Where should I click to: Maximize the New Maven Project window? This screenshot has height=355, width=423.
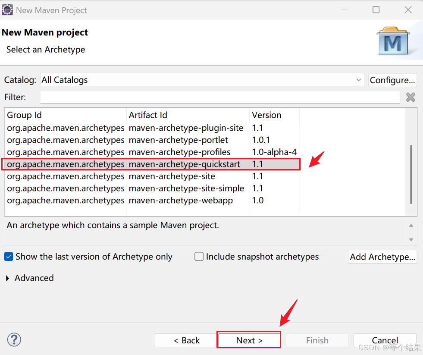tap(376, 10)
